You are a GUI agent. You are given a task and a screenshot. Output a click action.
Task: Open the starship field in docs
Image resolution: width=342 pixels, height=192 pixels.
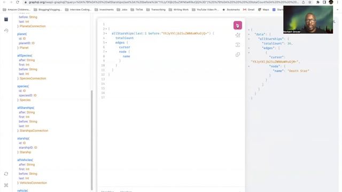click(x=23, y=139)
